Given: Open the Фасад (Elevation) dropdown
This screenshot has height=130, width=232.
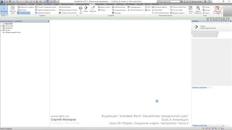Looking at the screenshot, I should click(102, 10).
